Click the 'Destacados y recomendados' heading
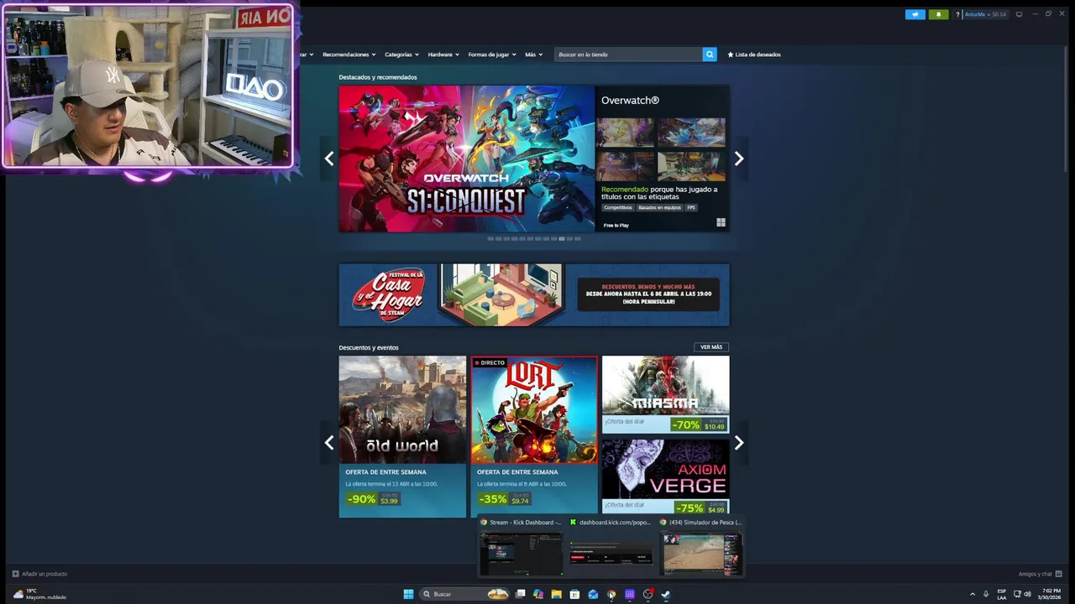Screen dimensions: 1075x604 (378, 77)
